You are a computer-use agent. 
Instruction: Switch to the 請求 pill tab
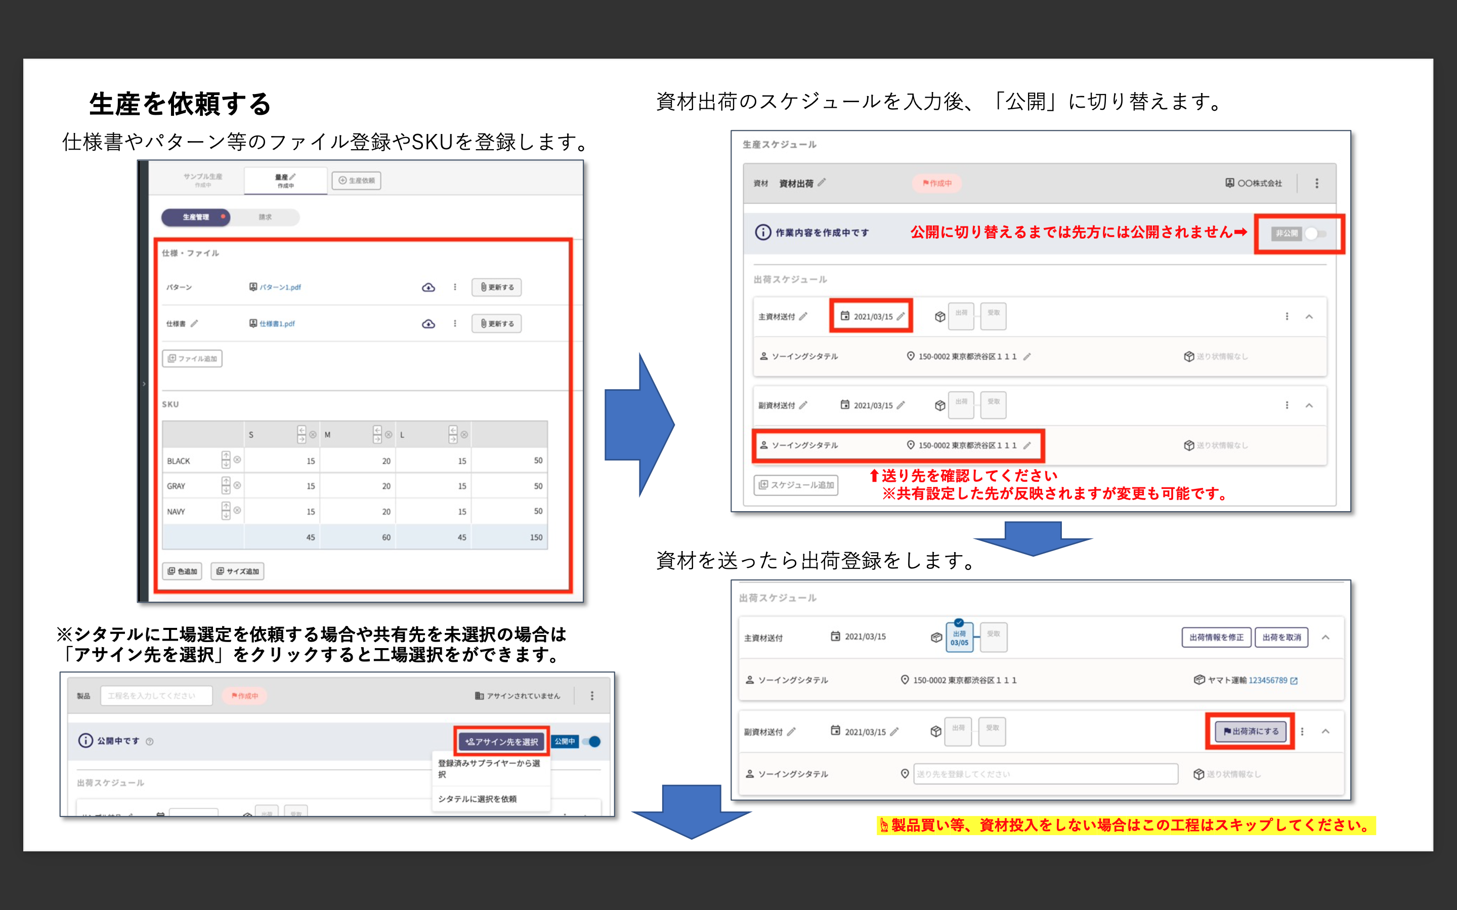tap(265, 217)
